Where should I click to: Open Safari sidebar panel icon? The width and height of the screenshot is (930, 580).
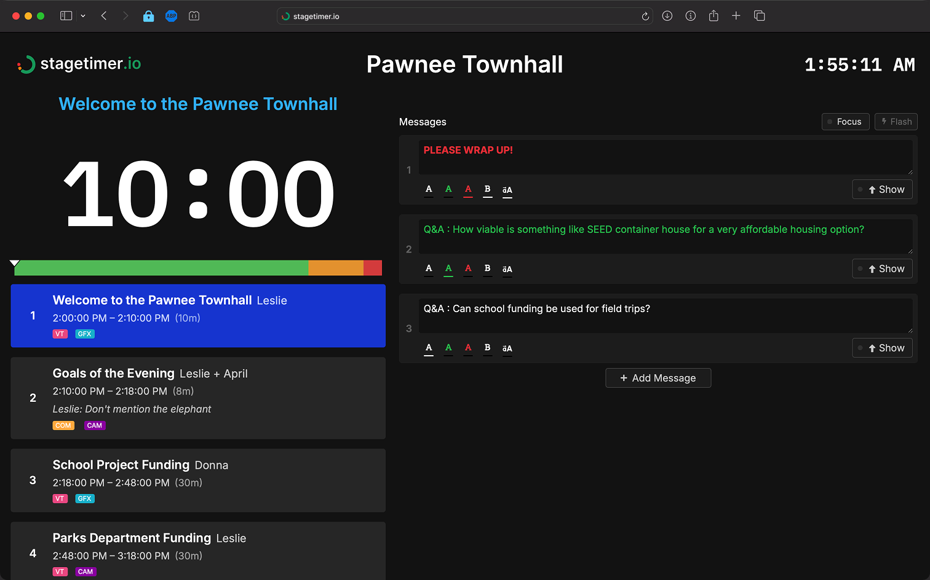(x=66, y=16)
